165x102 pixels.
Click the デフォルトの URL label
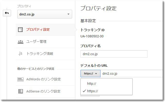(94, 65)
